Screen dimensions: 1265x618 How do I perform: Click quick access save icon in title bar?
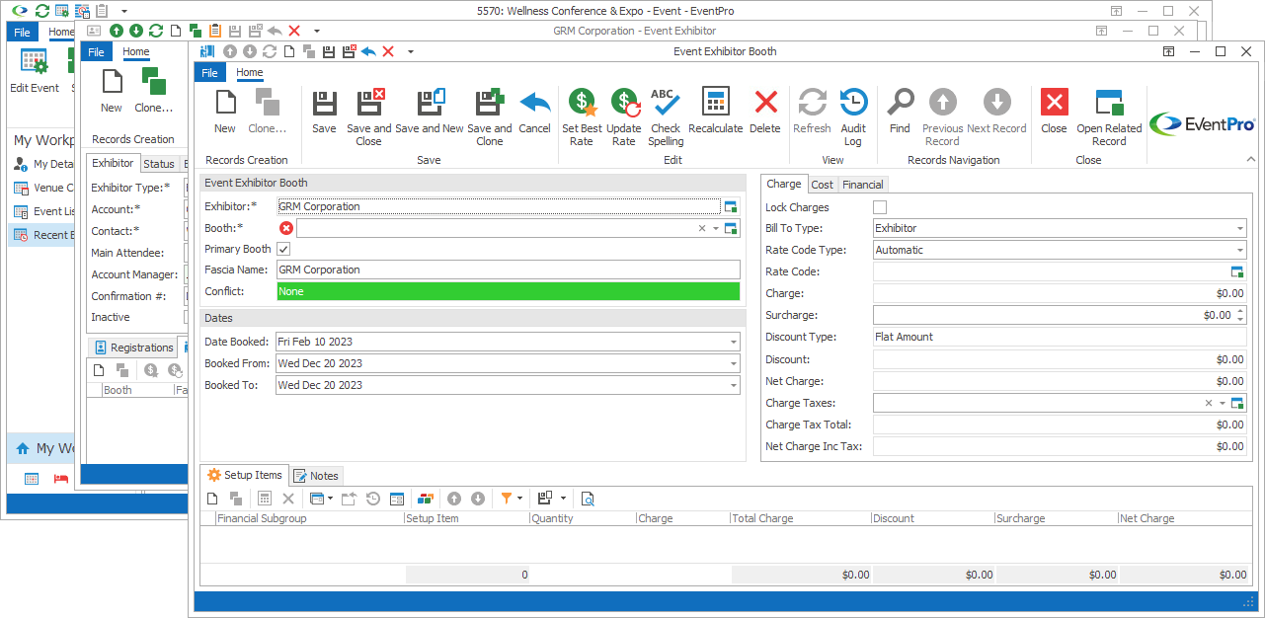click(x=329, y=51)
